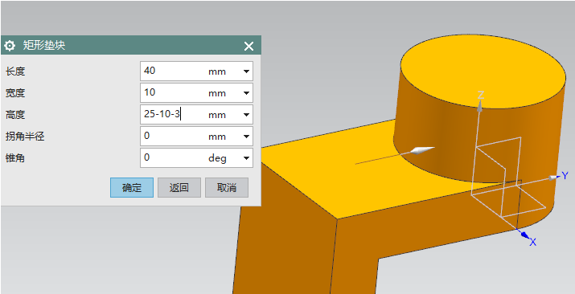Image resolution: width=575 pixels, height=294 pixels.
Task: Open the 长度 unit dropdown arrow
Action: (246, 71)
